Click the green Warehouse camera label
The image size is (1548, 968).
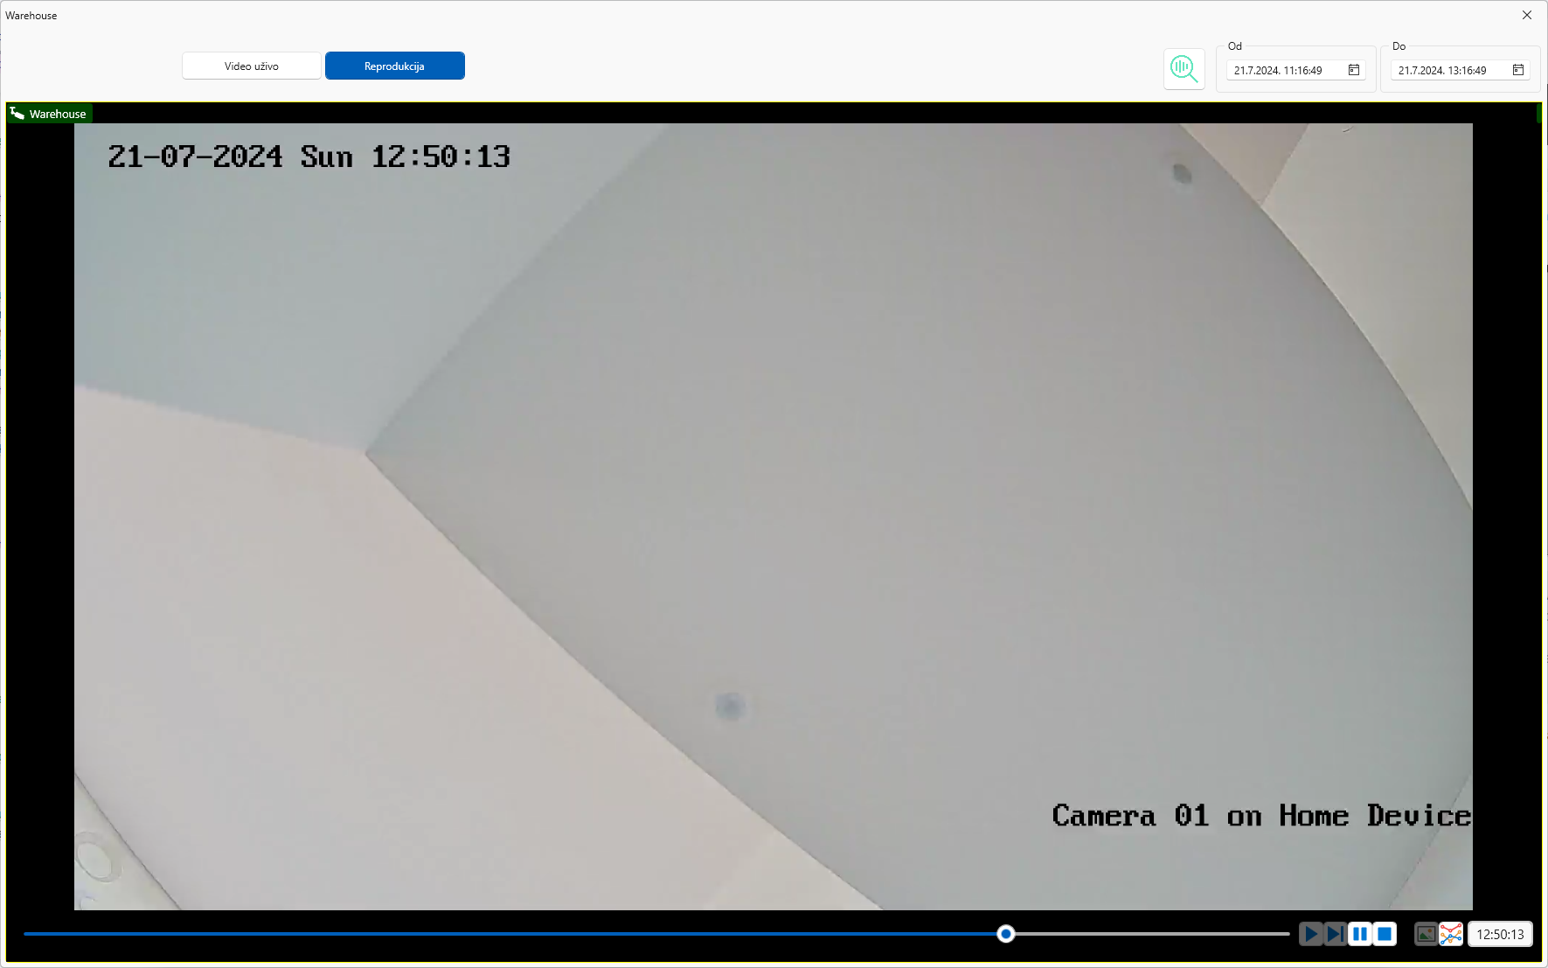(x=57, y=113)
